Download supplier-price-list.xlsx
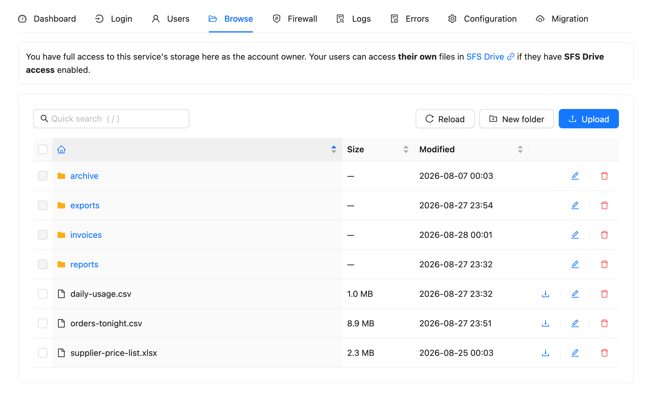The width and height of the screenshot is (652, 401). tap(546, 353)
